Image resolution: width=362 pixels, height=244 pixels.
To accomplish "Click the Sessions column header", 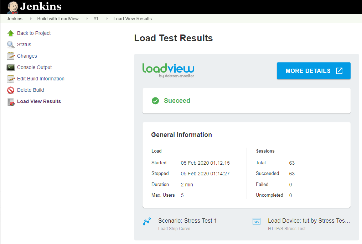I will 265,151.
